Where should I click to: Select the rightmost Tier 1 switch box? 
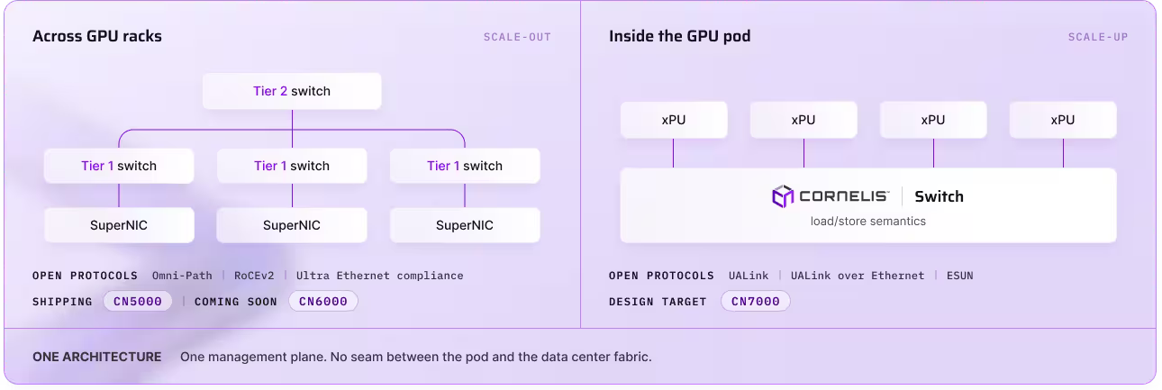coord(465,166)
